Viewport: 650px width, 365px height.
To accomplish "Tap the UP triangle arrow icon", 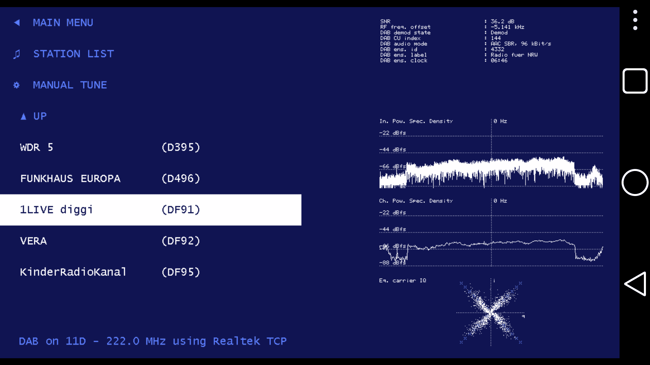I will 23,117.
